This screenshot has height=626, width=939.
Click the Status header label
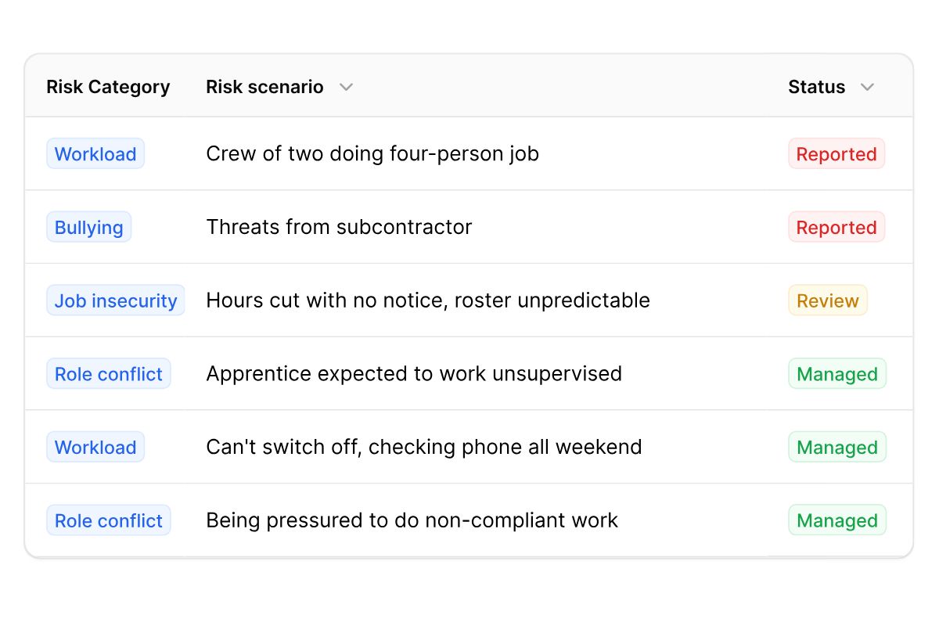pos(816,87)
